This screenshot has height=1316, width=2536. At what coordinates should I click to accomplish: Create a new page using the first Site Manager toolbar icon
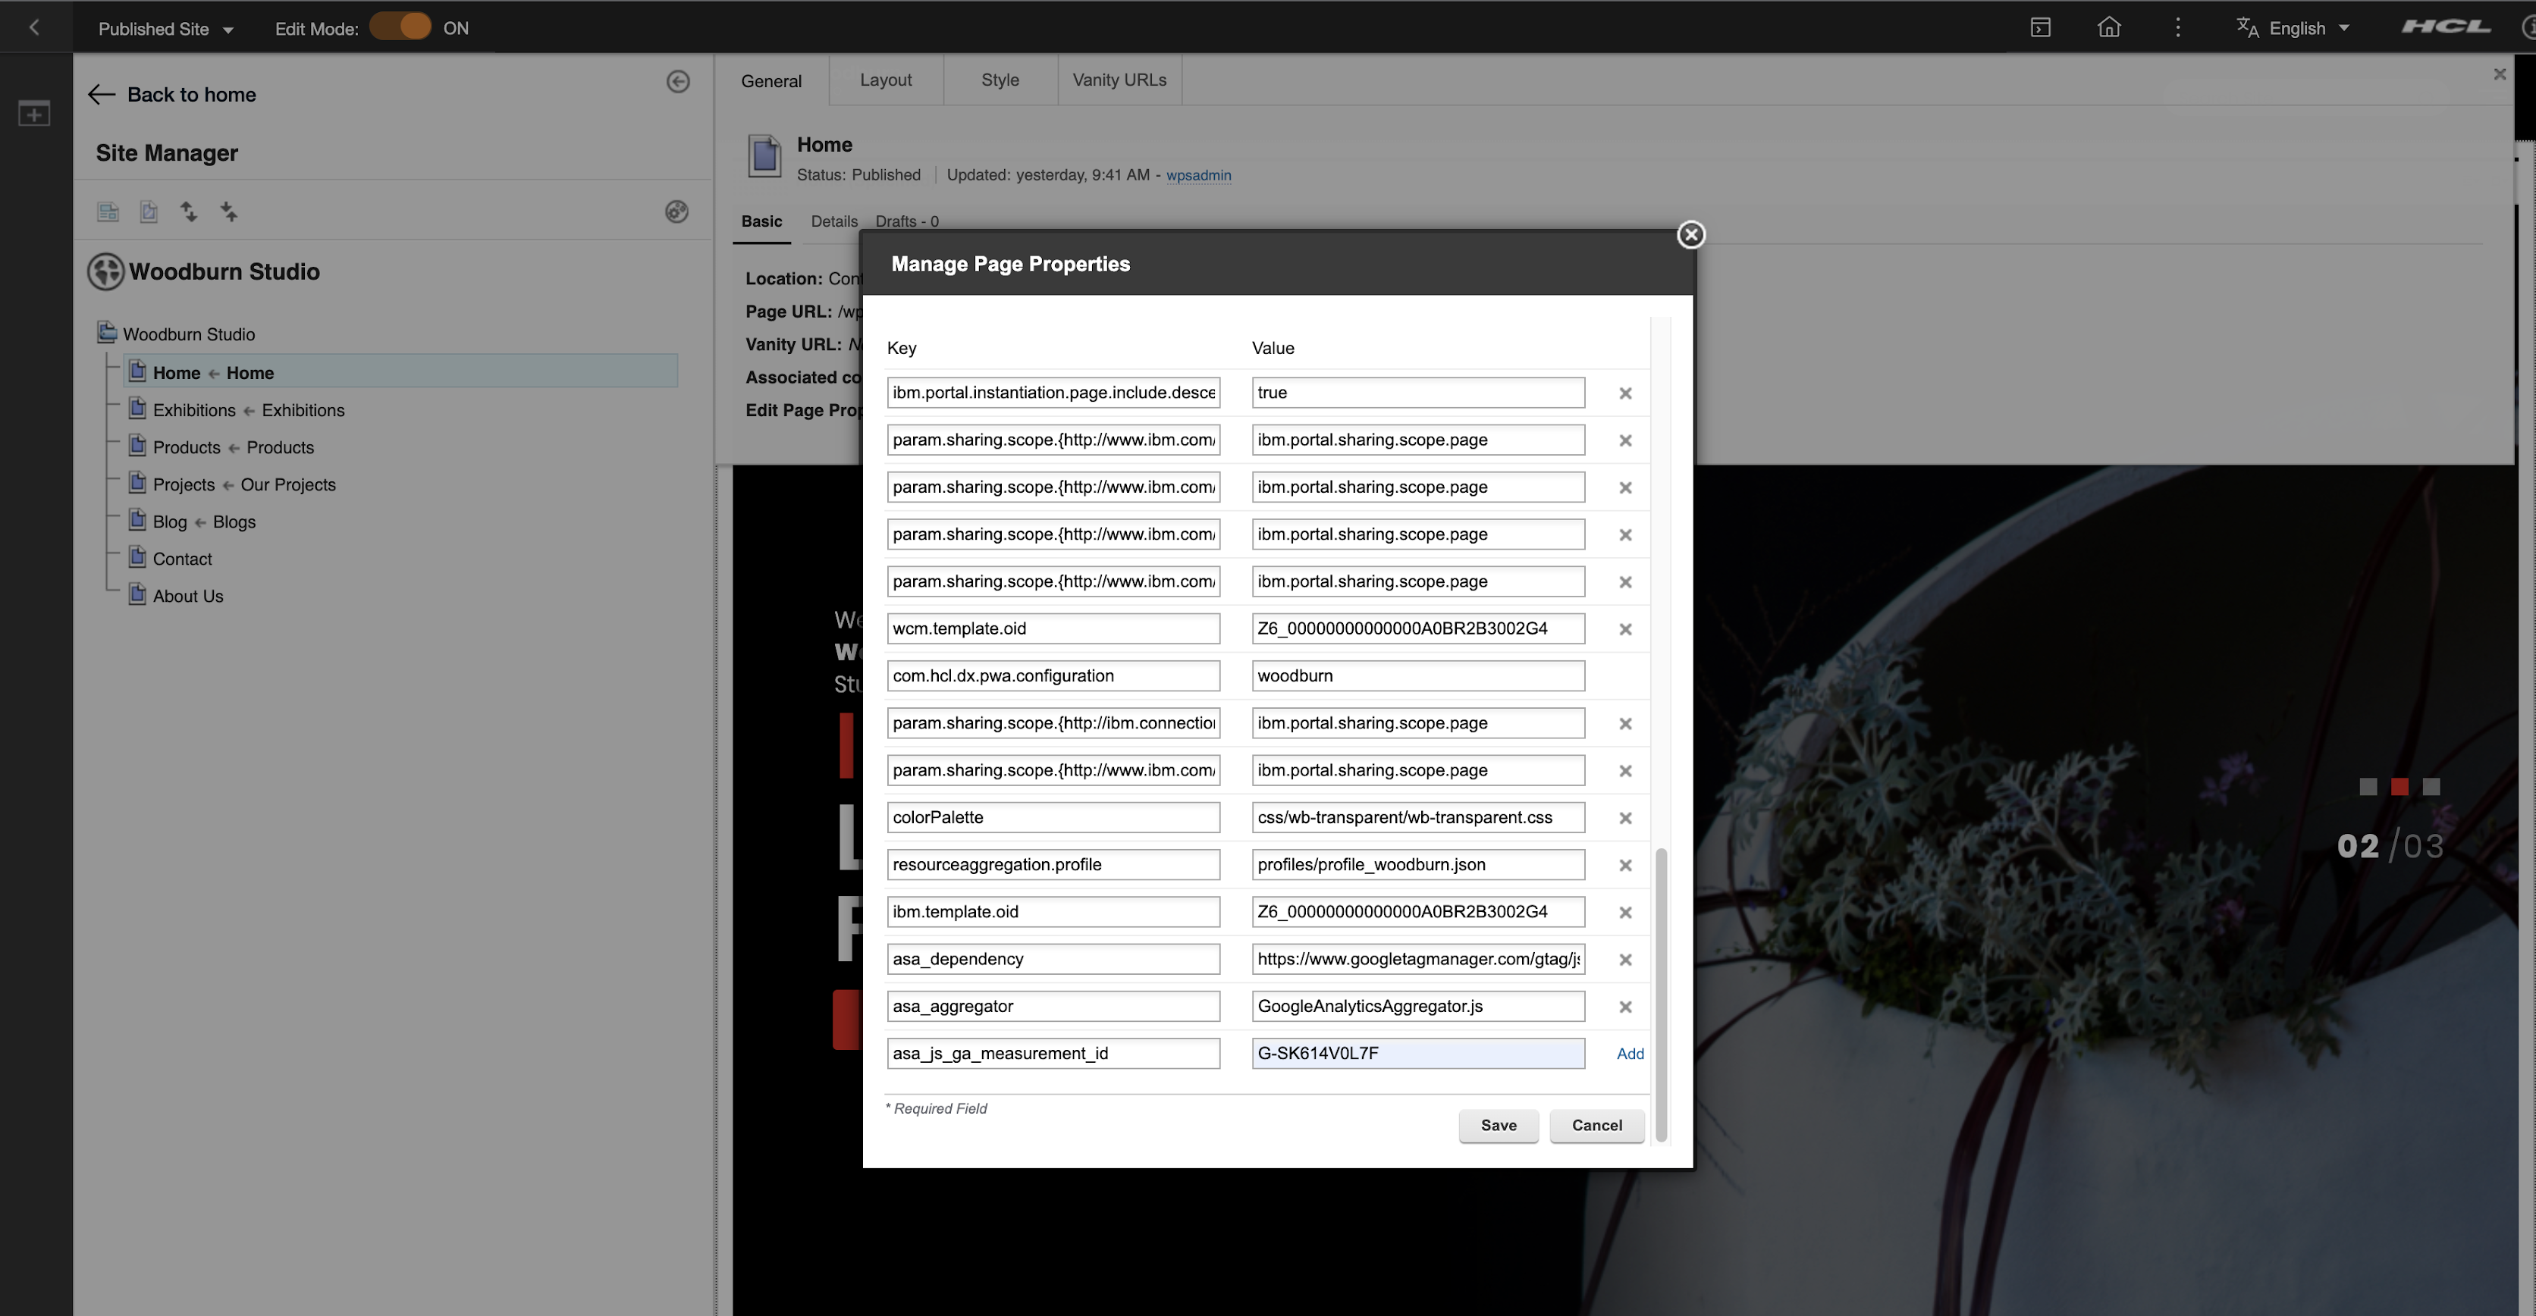(x=107, y=211)
